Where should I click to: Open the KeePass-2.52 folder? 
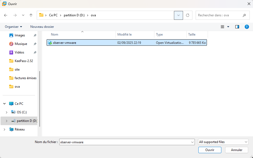pyautogui.click(x=24, y=61)
